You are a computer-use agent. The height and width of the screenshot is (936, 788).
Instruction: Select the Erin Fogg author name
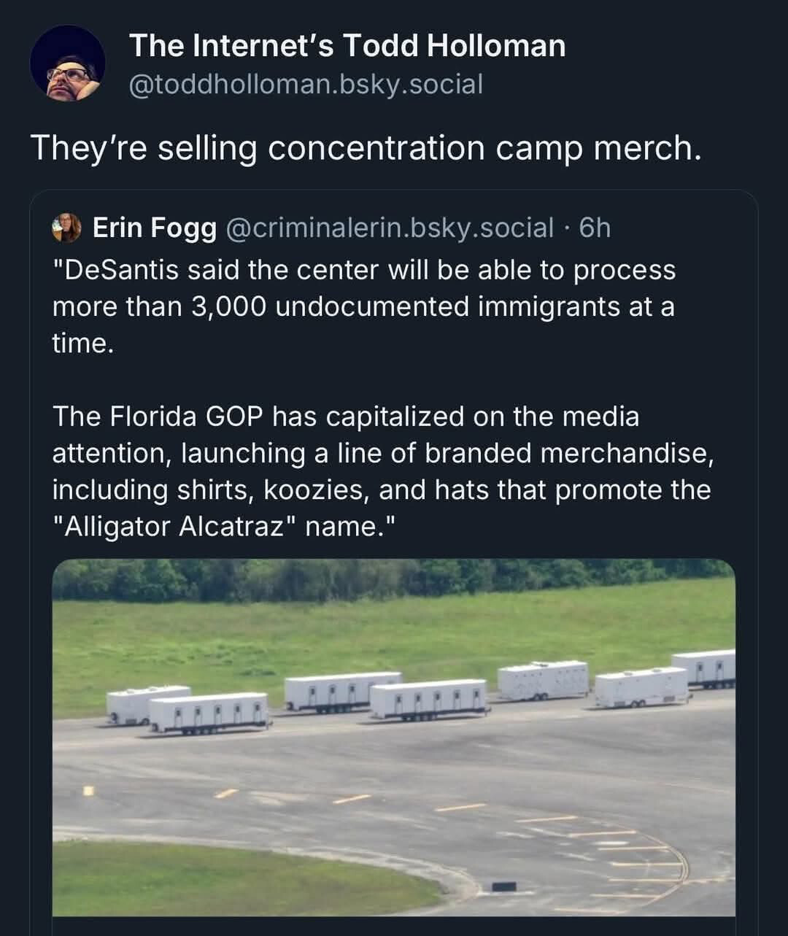tap(155, 228)
